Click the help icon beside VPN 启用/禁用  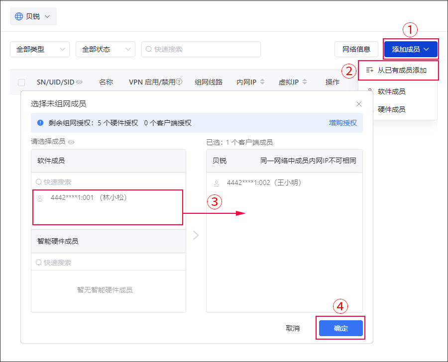point(179,82)
